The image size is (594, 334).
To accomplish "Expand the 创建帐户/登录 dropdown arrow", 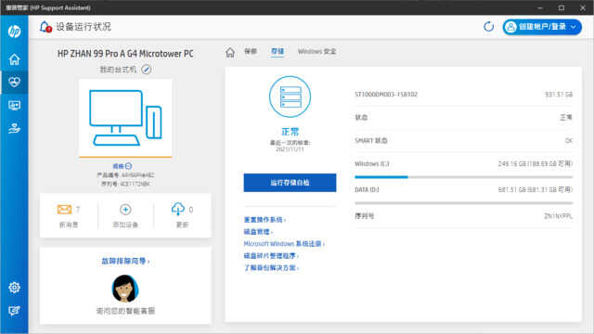I will point(574,27).
